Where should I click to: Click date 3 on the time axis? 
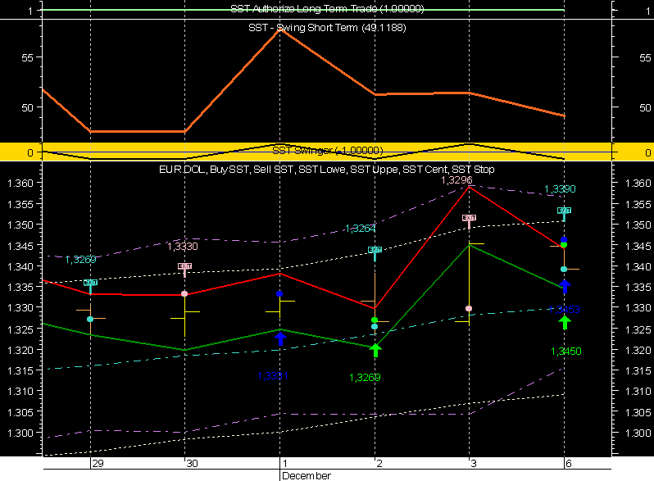click(x=474, y=464)
